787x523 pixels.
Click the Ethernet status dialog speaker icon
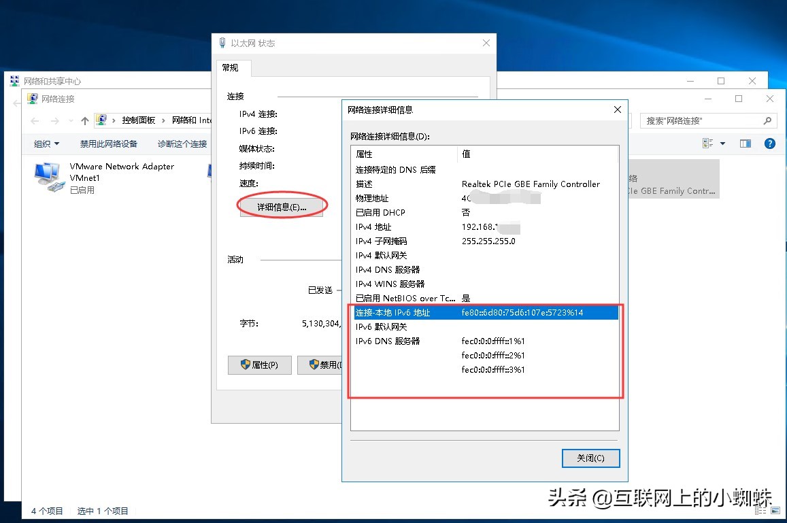click(222, 42)
